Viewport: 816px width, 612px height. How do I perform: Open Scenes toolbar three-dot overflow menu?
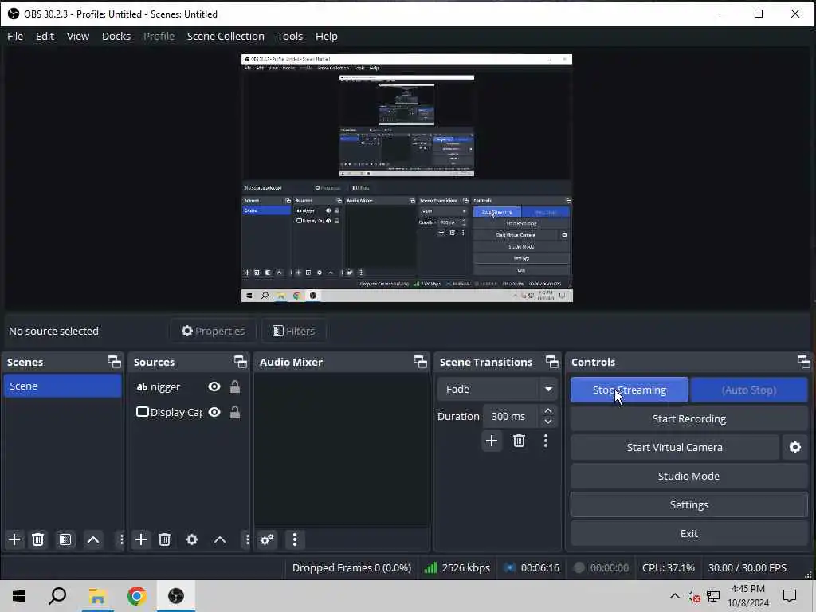[121, 539]
